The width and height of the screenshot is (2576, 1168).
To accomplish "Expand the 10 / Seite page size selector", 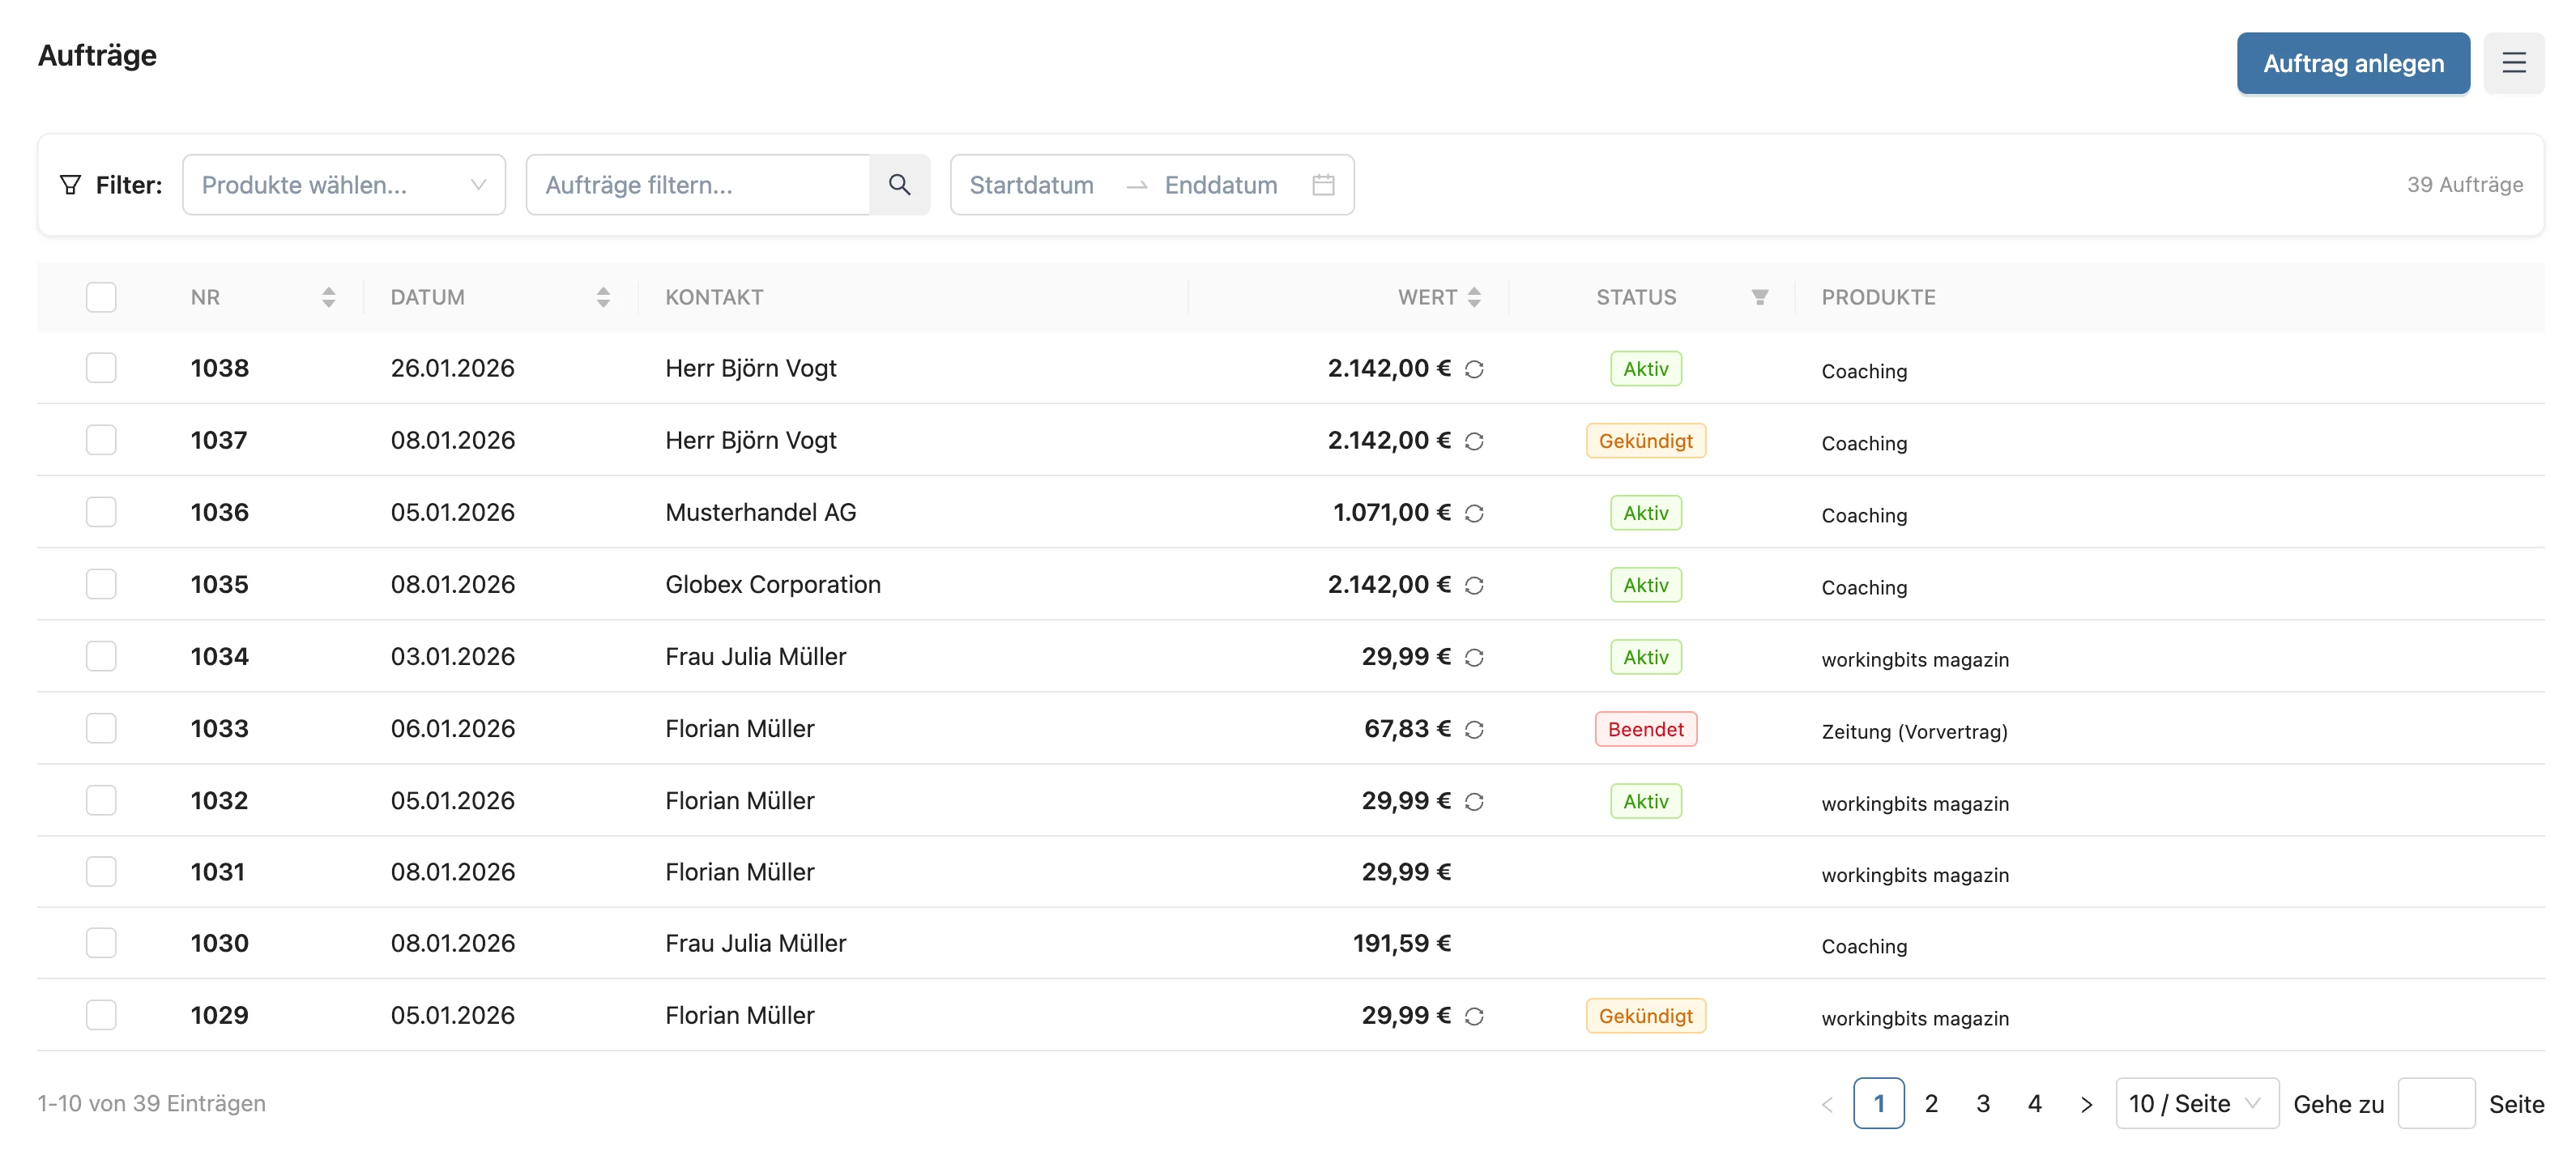I will (x=2196, y=1103).
